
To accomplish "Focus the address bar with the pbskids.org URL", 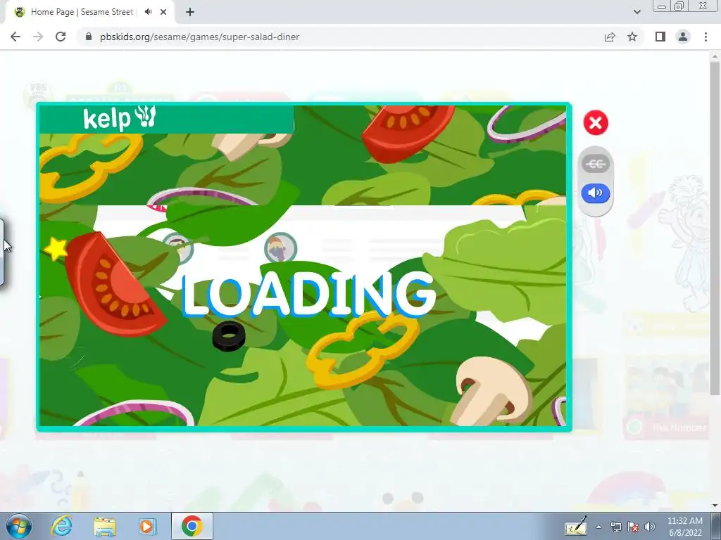I will pos(199,37).
